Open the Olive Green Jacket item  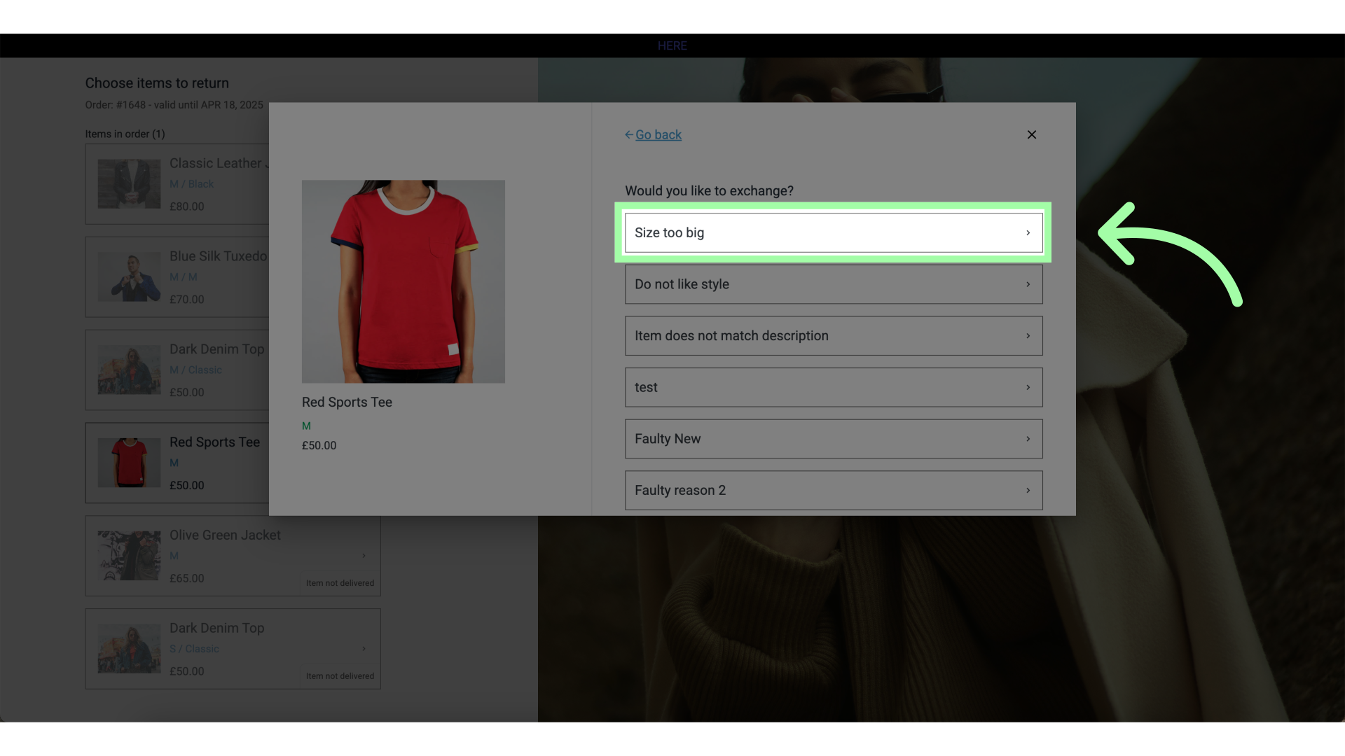[233, 556]
